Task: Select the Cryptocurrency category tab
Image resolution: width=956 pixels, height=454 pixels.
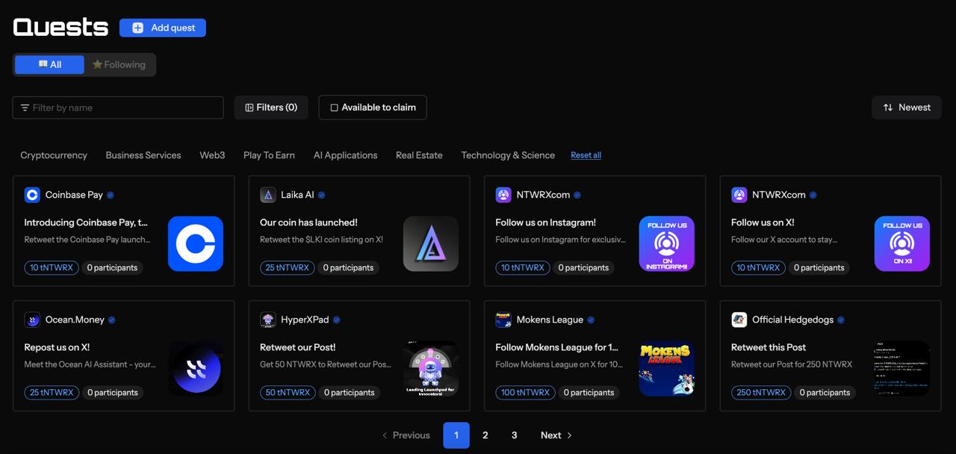Action: [x=54, y=155]
